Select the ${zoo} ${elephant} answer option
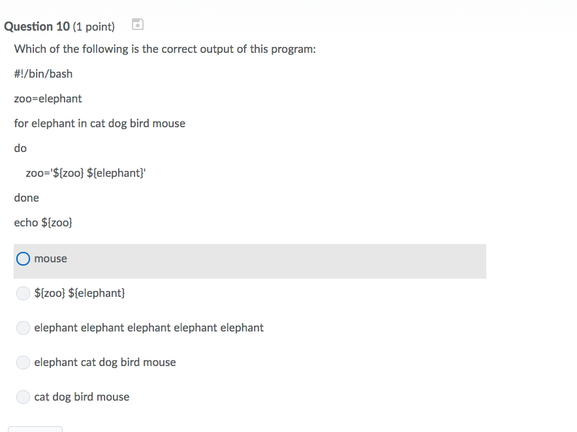 coord(23,293)
